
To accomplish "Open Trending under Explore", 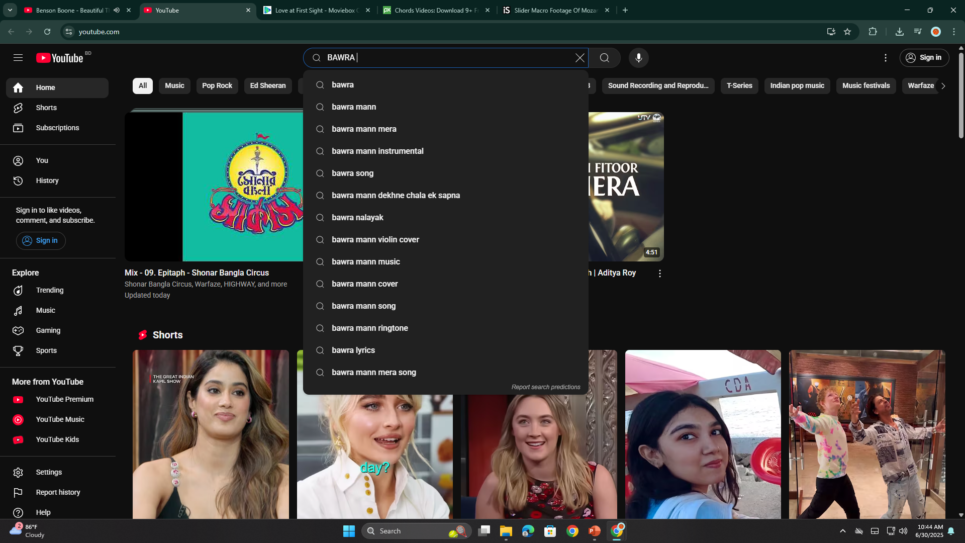I will point(57,290).
